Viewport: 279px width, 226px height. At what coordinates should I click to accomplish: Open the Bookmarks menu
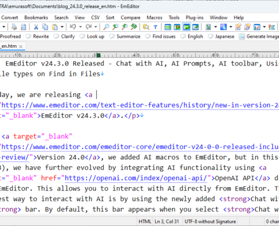pyautogui.click(x=36, y=18)
